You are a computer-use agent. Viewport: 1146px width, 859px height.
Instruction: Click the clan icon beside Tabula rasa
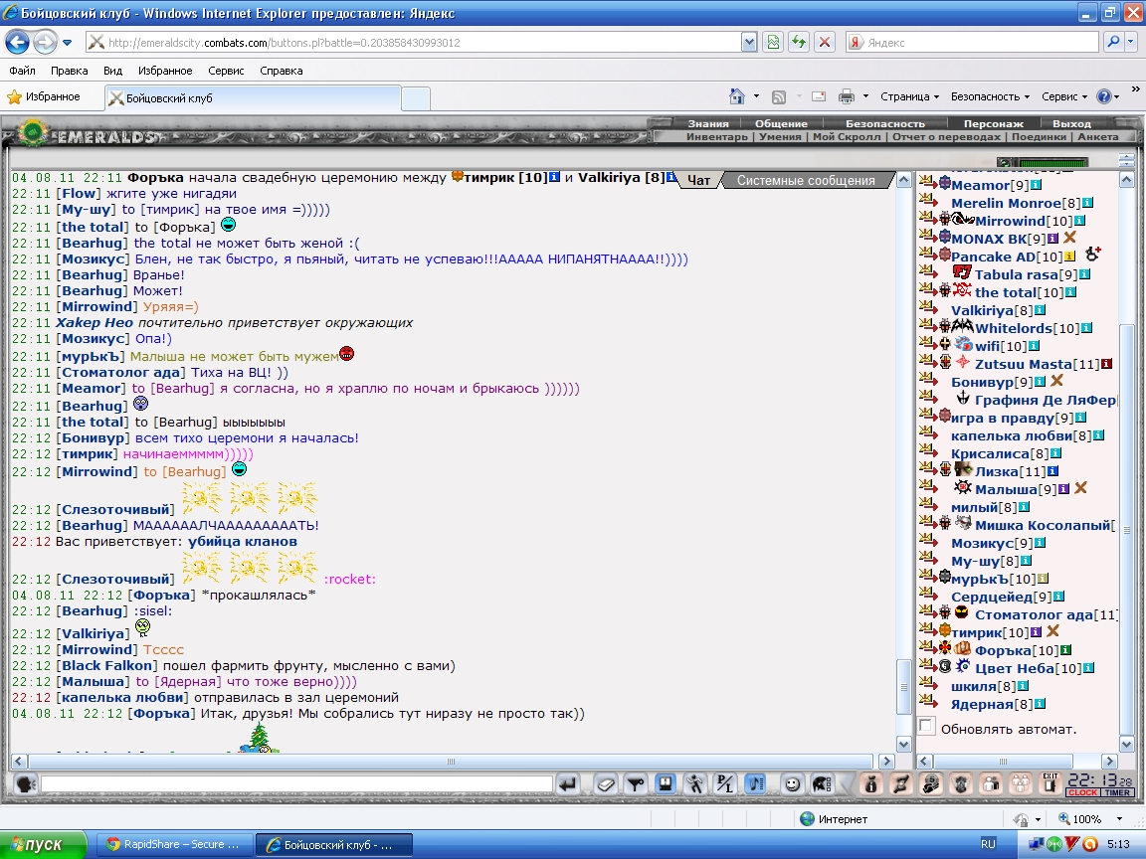tap(962, 273)
